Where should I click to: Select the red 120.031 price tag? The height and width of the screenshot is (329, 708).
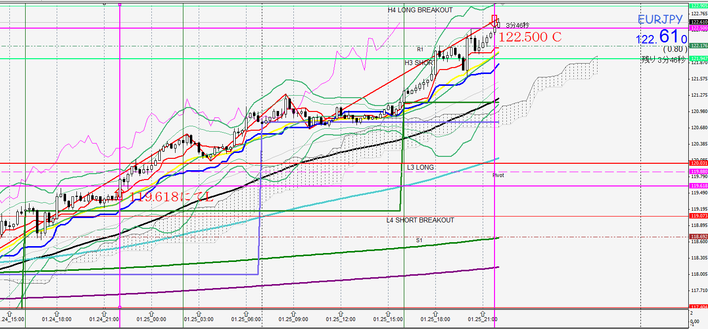[x=699, y=163]
